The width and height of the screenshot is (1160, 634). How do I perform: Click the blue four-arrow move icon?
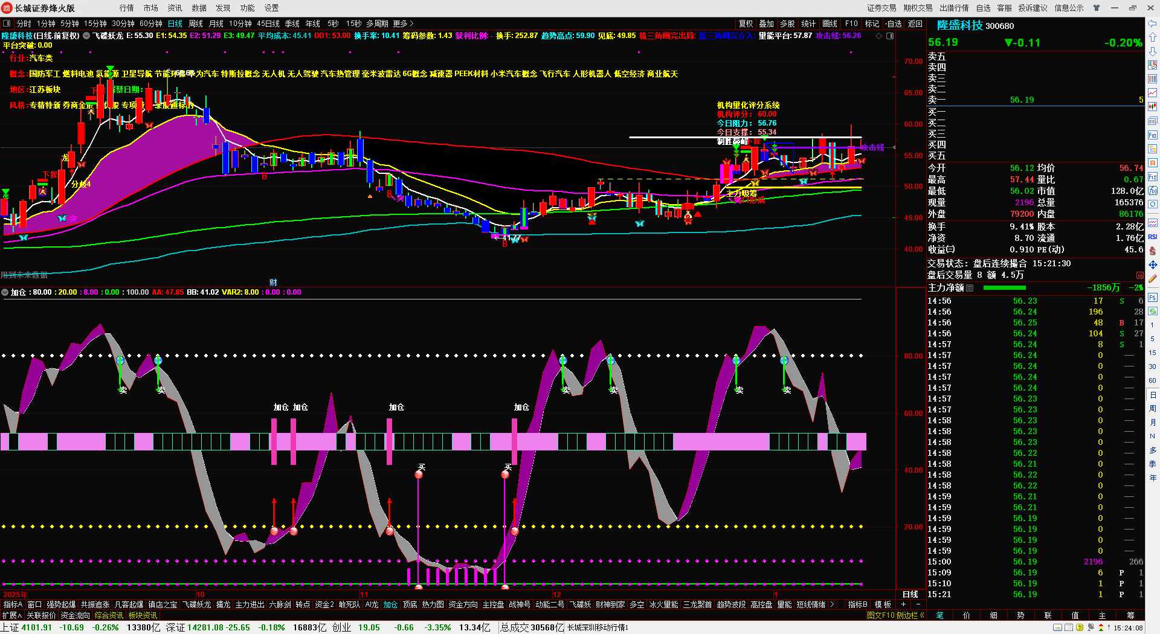[1153, 264]
